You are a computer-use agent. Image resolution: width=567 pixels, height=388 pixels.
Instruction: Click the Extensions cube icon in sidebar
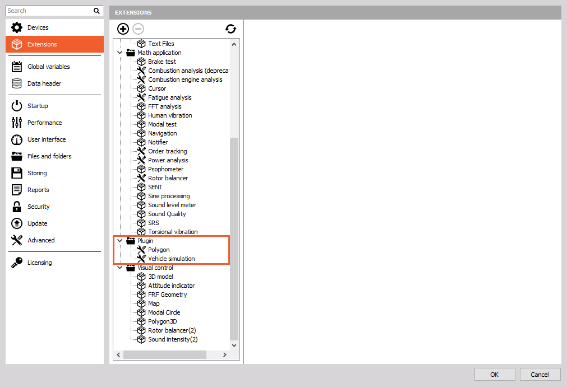coord(17,44)
